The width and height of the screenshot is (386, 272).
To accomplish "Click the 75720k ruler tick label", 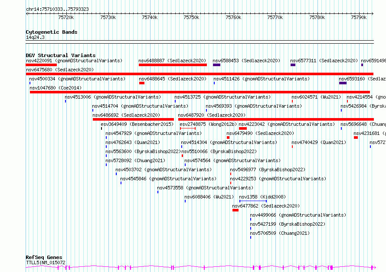I will click(x=66, y=18).
